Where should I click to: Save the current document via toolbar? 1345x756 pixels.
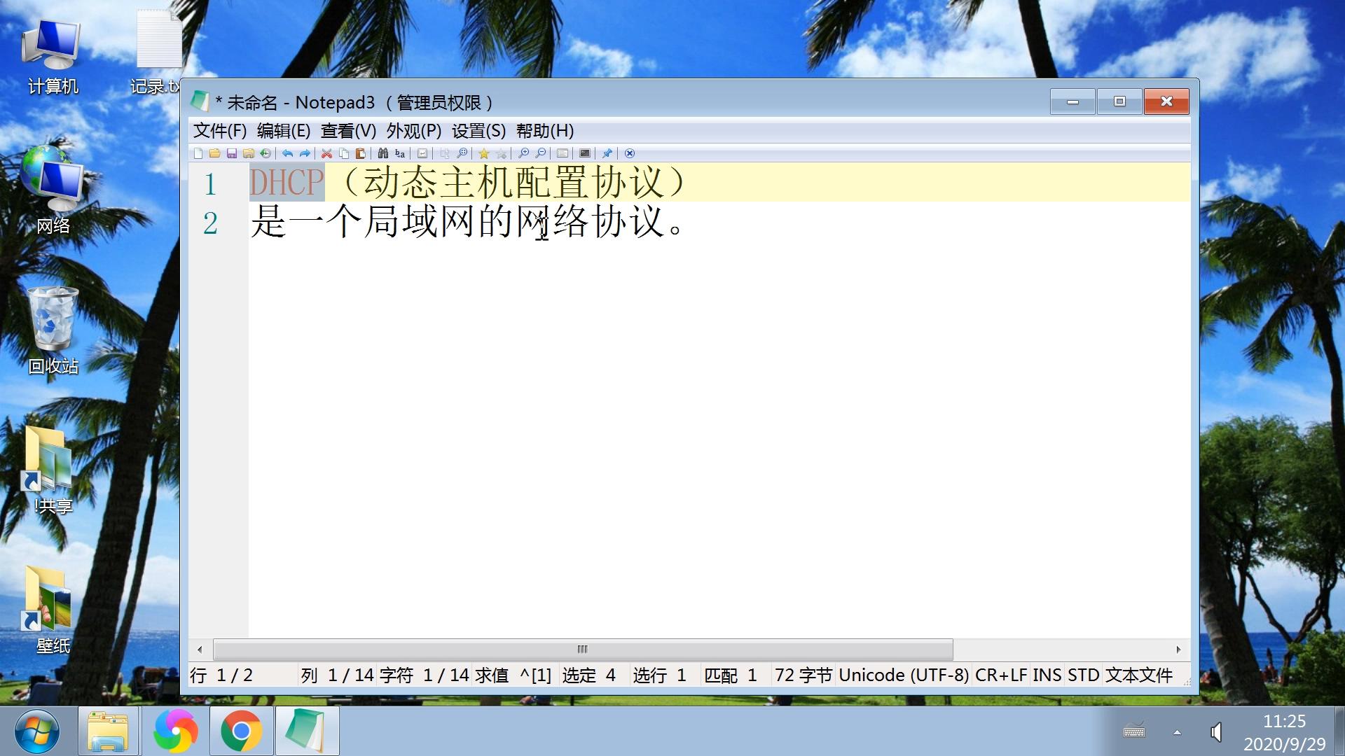[232, 153]
